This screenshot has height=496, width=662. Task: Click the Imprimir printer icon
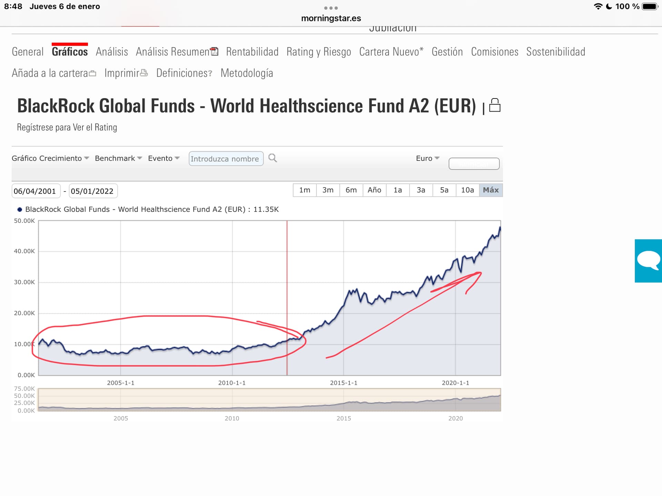tap(144, 73)
